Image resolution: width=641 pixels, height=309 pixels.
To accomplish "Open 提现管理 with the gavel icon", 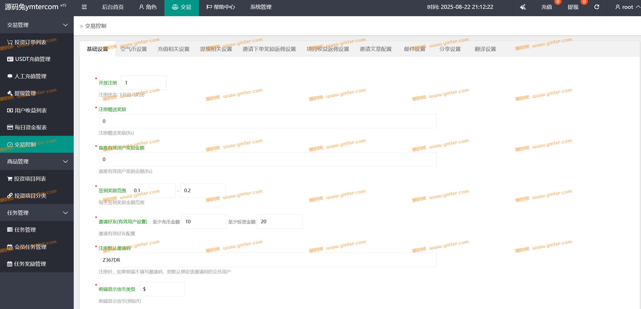I will [25, 93].
